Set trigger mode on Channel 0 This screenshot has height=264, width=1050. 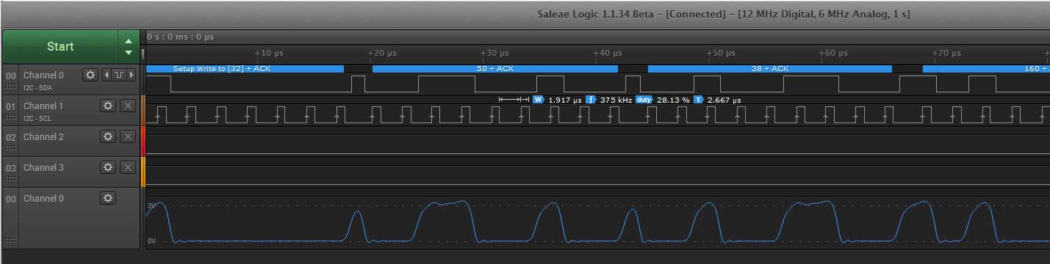119,75
